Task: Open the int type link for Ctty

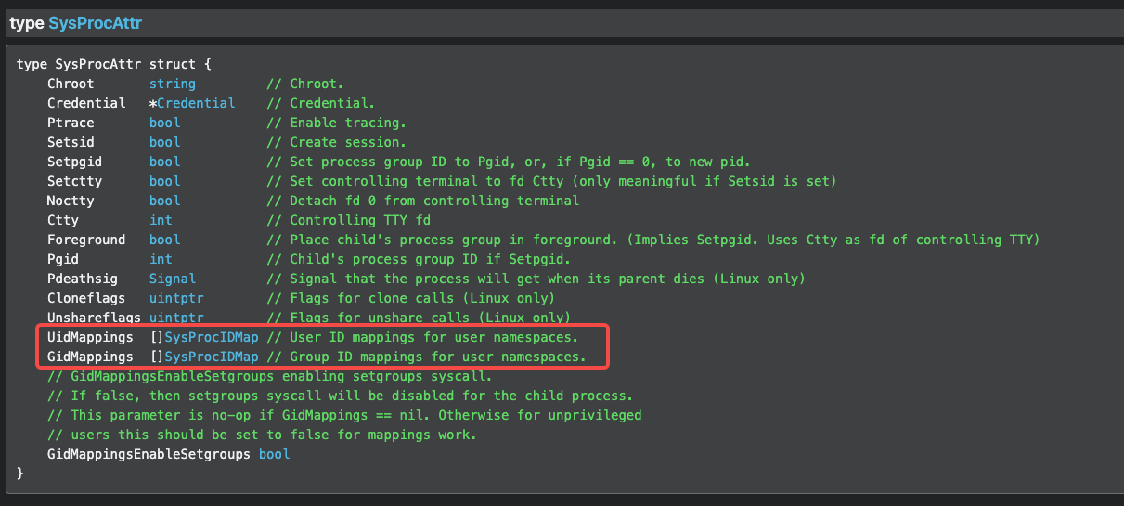Action: click(x=161, y=220)
